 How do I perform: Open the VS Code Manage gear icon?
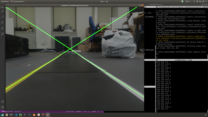pyautogui.click(x=2, y=107)
